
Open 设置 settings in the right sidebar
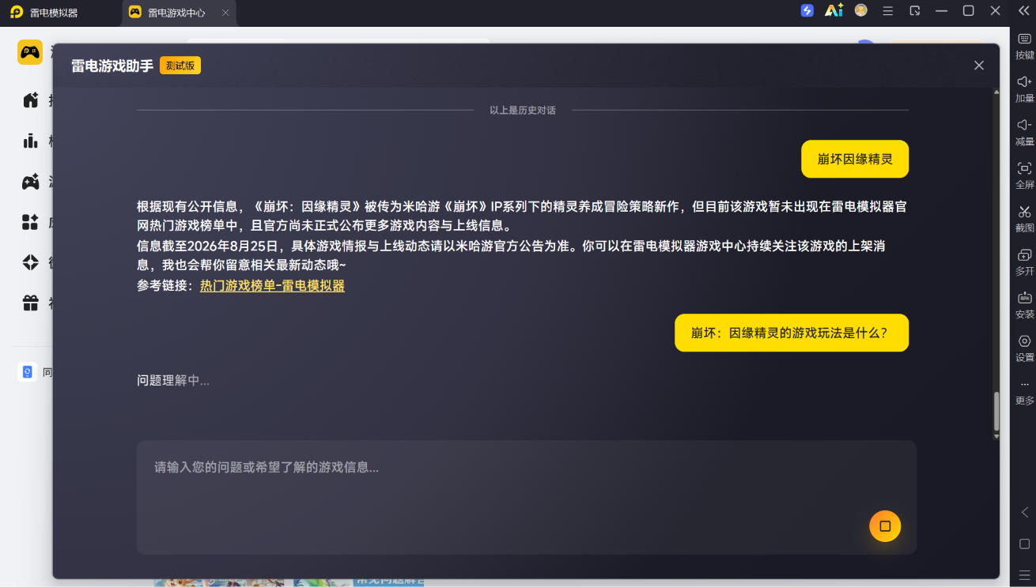coord(1024,341)
